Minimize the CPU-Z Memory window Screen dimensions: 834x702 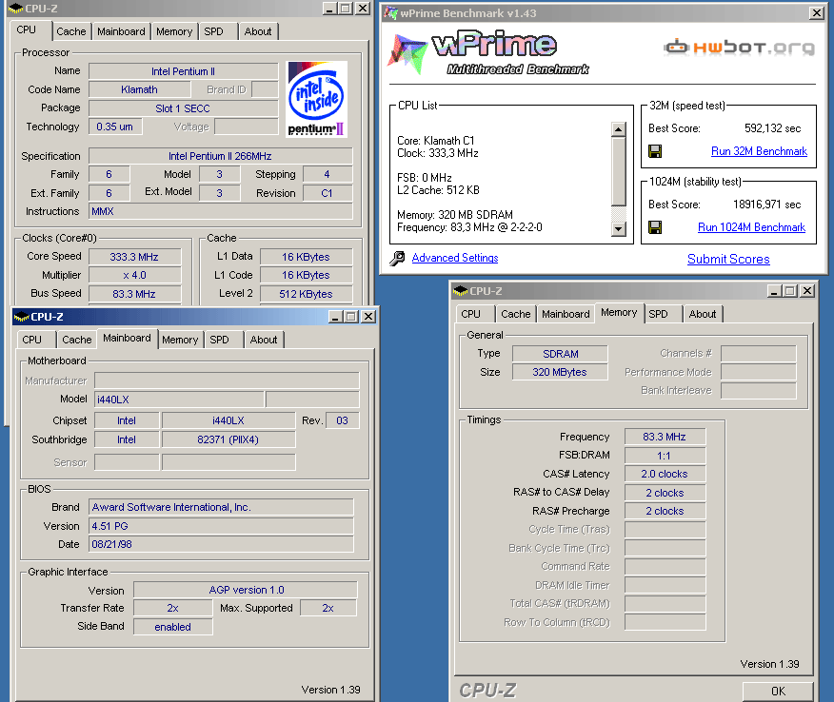pyautogui.click(x=774, y=291)
